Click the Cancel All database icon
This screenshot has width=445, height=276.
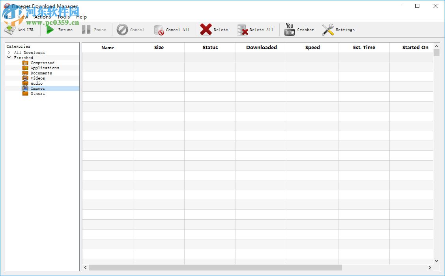159,30
